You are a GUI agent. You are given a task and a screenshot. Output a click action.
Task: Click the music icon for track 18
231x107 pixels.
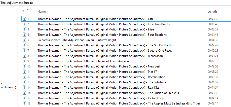coord(24,103)
